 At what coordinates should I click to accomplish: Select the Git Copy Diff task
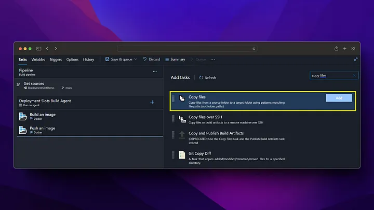[x=263, y=158]
